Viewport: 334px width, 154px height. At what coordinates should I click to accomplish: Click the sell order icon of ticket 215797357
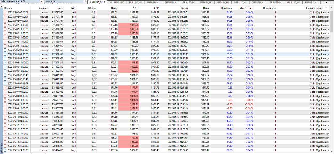click(5, 21)
